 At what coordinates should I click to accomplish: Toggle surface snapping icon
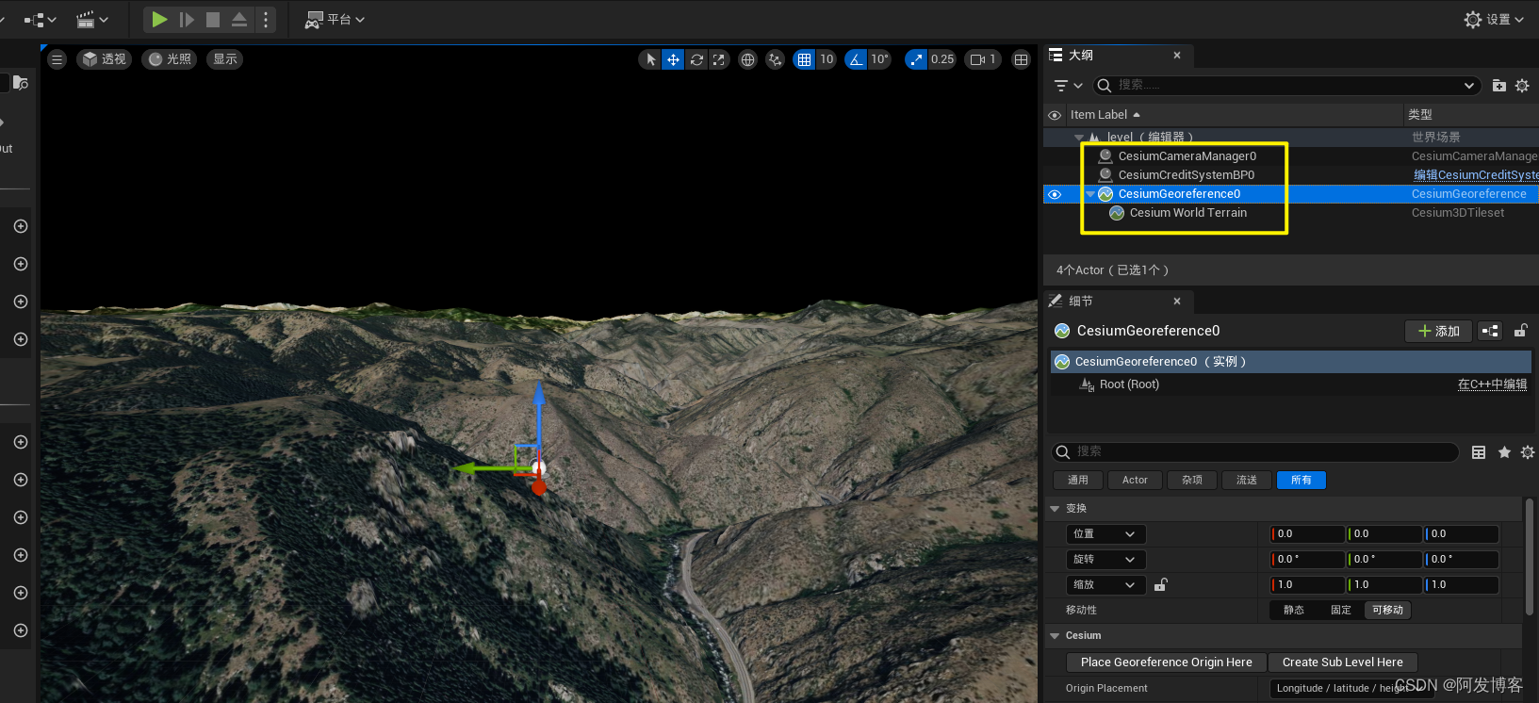pyautogui.click(x=775, y=59)
